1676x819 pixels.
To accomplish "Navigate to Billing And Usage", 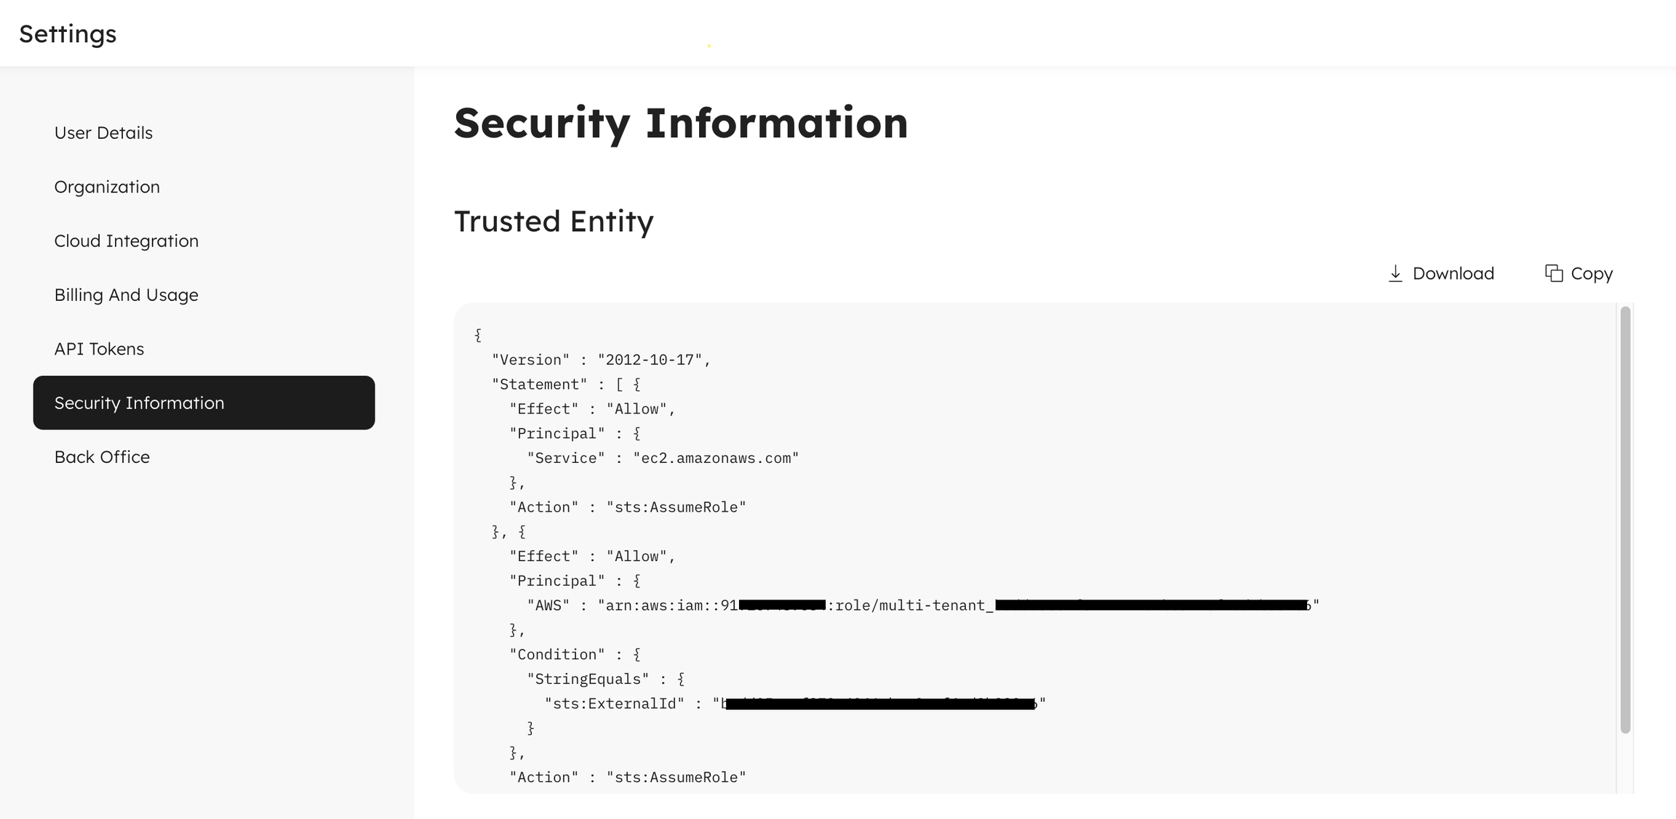I will click(126, 295).
